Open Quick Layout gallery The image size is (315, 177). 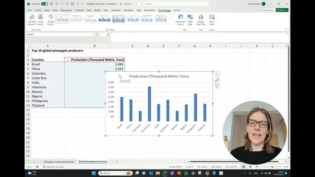pyautogui.click(x=40, y=20)
